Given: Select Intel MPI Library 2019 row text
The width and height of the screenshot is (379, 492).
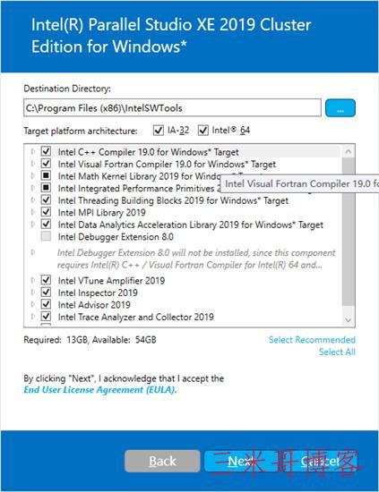Looking at the screenshot, I should (102, 212).
